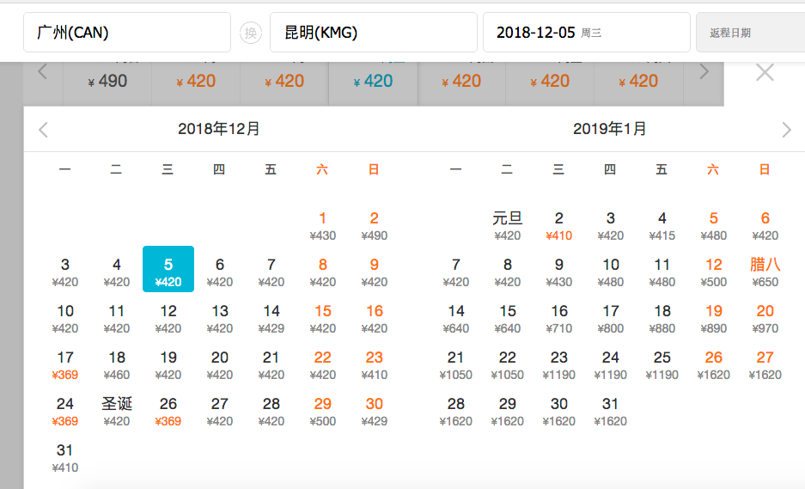This screenshot has width=805, height=489.
Task: Go to next month in calendar
Action: click(786, 130)
